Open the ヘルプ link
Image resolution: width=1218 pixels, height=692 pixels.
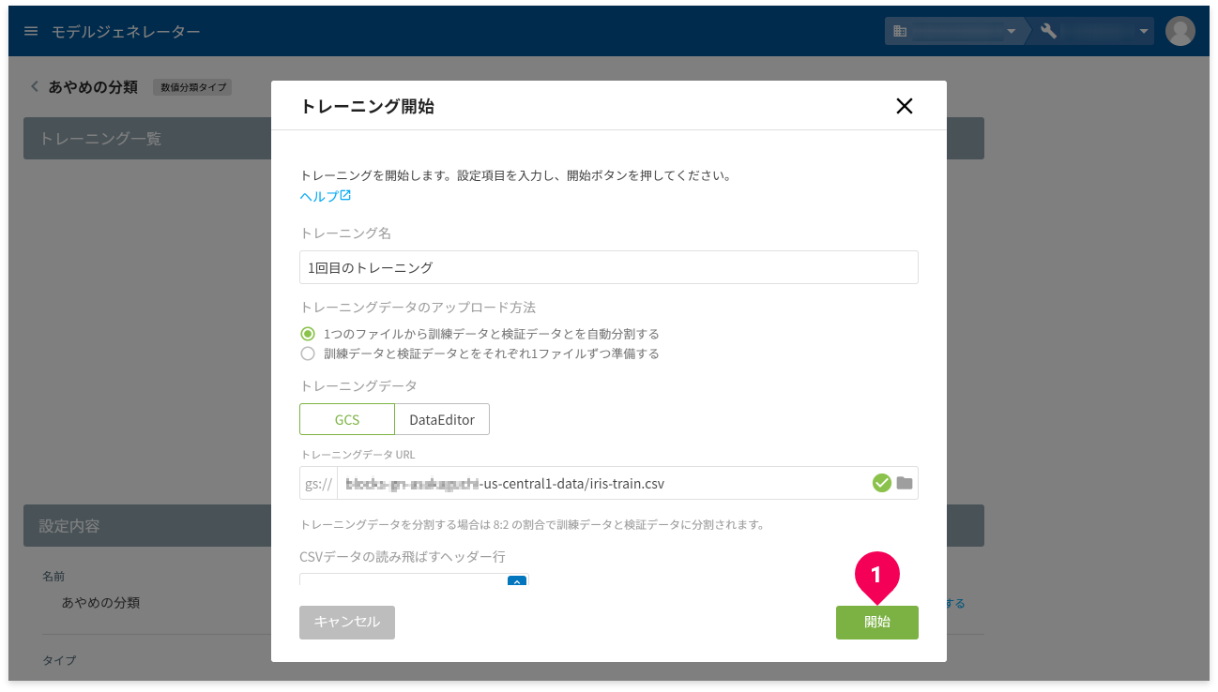pos(325,196)
